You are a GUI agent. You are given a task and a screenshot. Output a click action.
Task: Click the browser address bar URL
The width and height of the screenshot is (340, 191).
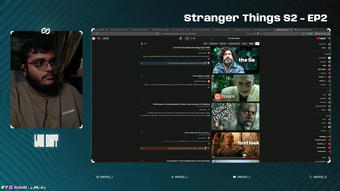coord(179,34)
